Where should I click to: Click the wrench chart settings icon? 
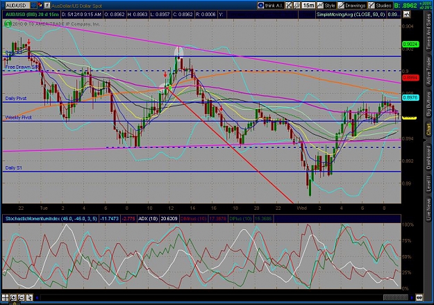297,6
